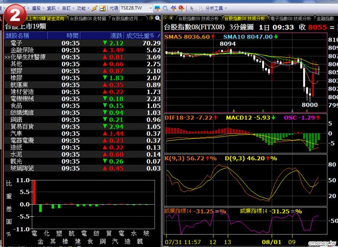Image resolution: width=338 pixels, height=247 pixels.
Task: Switch to 台股指數08 走勢圖 tab
Action: tap(88, 18)
